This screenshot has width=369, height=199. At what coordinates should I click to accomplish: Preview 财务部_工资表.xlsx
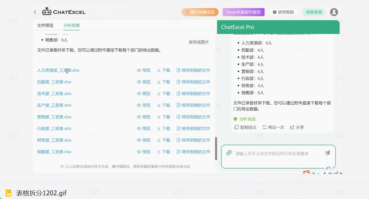(144, 140)
